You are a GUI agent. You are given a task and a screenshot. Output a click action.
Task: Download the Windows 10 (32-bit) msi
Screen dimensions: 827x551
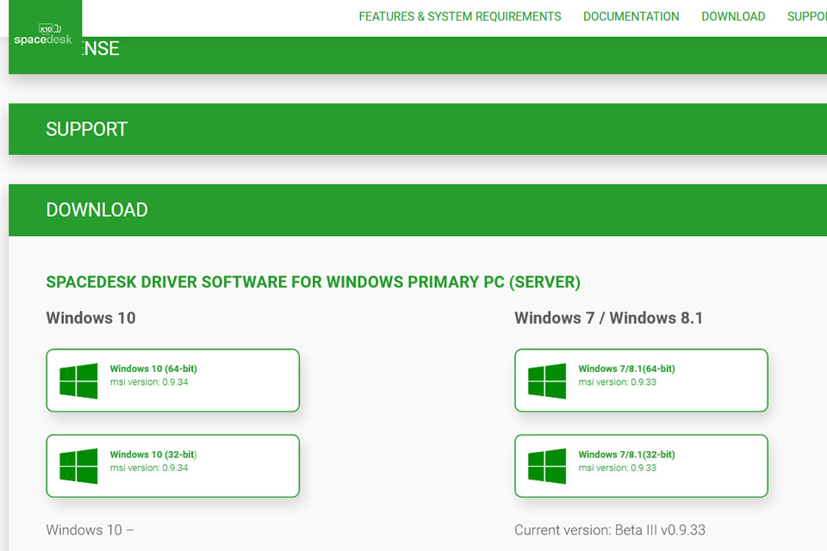click(173, 466)
